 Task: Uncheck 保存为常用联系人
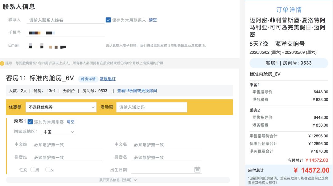108,20
